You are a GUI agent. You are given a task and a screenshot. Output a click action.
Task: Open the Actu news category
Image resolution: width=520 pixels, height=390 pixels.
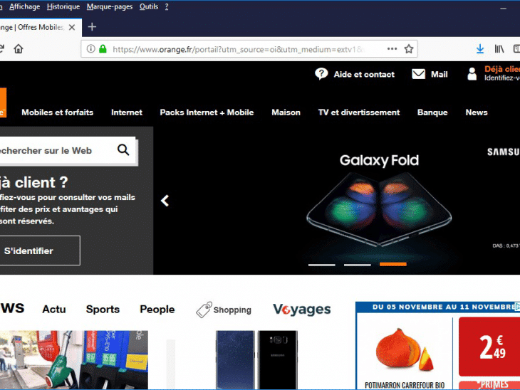click(x=54, y=309)
